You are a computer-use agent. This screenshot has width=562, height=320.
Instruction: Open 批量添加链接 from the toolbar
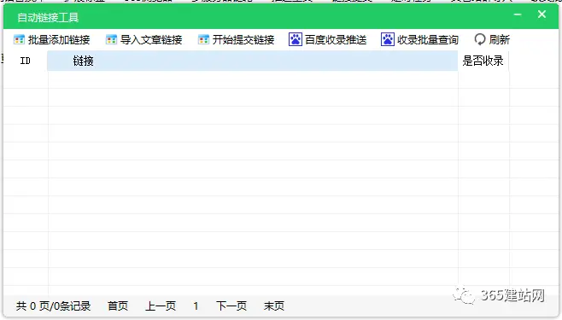(59, 40)
